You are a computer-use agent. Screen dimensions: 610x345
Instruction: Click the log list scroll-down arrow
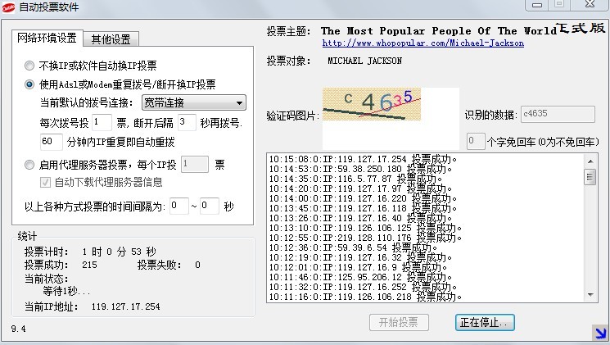point(590,295)
